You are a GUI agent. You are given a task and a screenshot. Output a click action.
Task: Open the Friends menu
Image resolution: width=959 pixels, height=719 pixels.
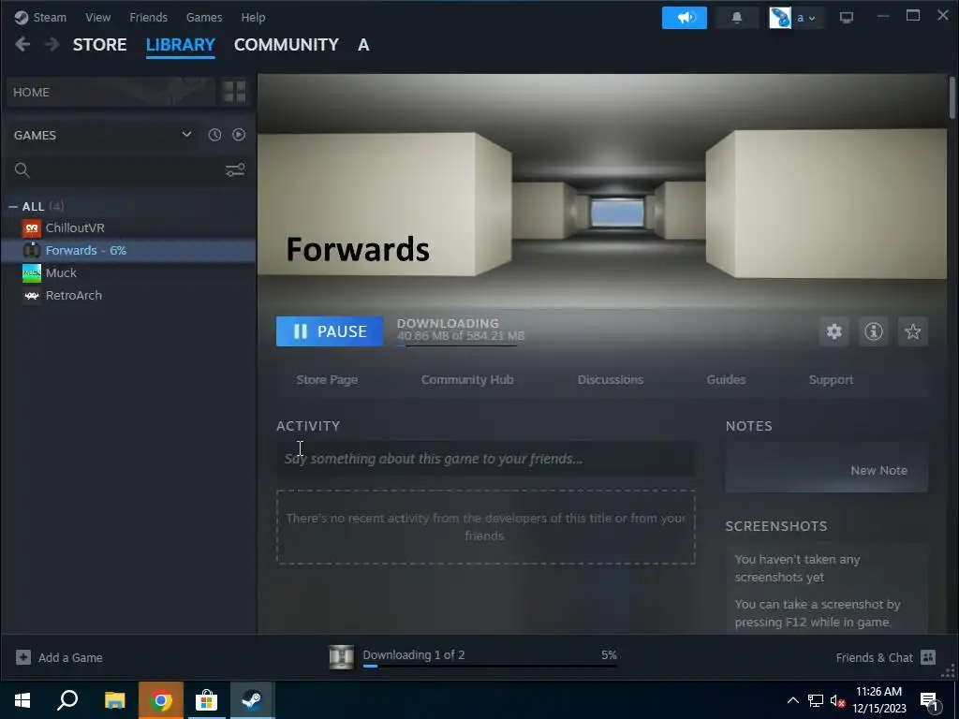tap(149, 17)
